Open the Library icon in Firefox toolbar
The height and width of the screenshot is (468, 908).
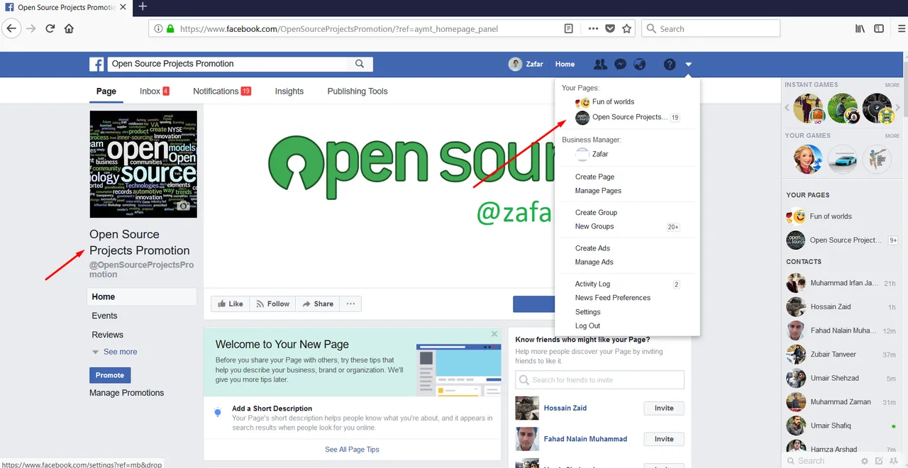click(860, 28)
